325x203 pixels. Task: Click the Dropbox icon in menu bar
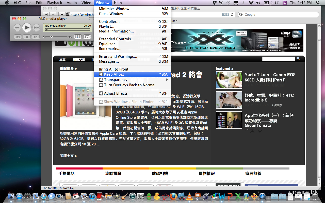tap(215, 3)
